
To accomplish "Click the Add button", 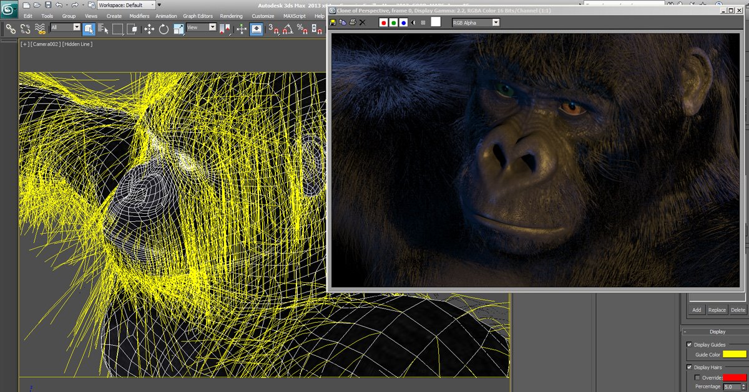I will click(x=697, y=310).
